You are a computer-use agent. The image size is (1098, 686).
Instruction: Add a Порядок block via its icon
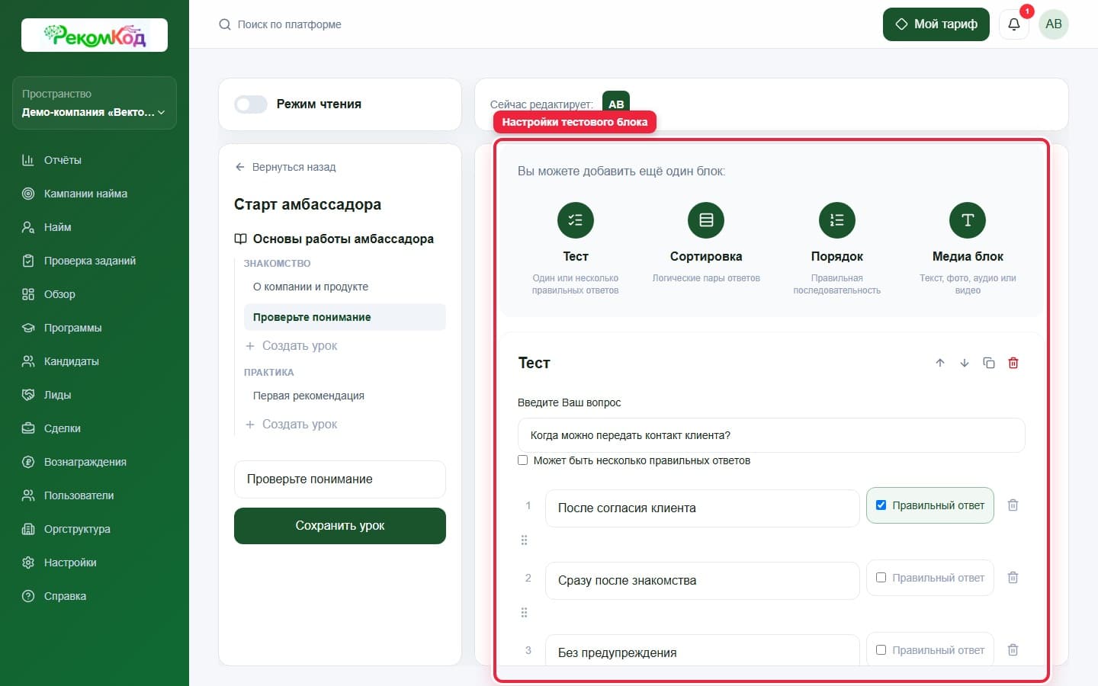click(x=837, y=220)
